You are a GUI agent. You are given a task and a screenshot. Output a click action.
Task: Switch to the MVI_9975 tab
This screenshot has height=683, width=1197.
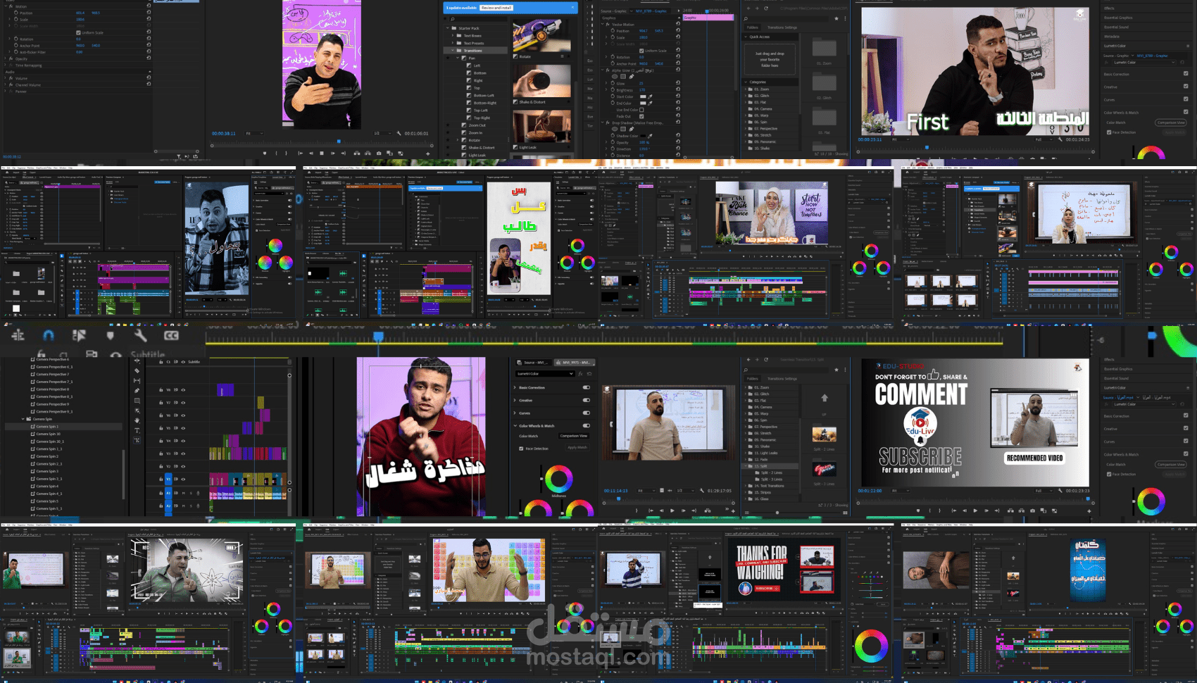(x=576, y=363)
